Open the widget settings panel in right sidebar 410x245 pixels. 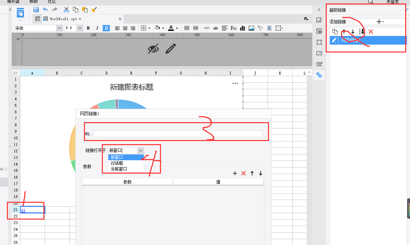coord(319,53)
